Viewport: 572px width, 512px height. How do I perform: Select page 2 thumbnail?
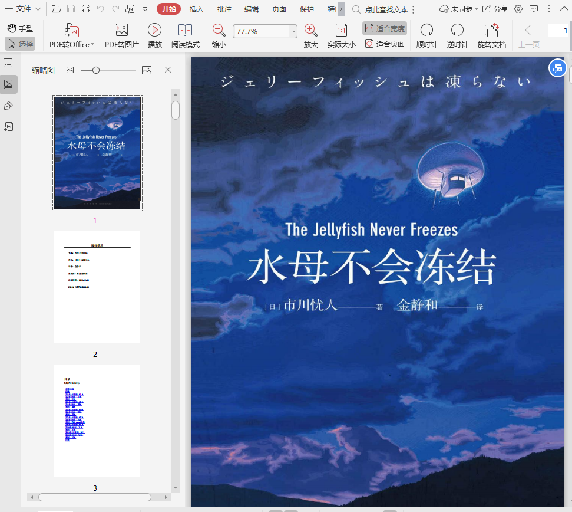click(x=97, y=287)
